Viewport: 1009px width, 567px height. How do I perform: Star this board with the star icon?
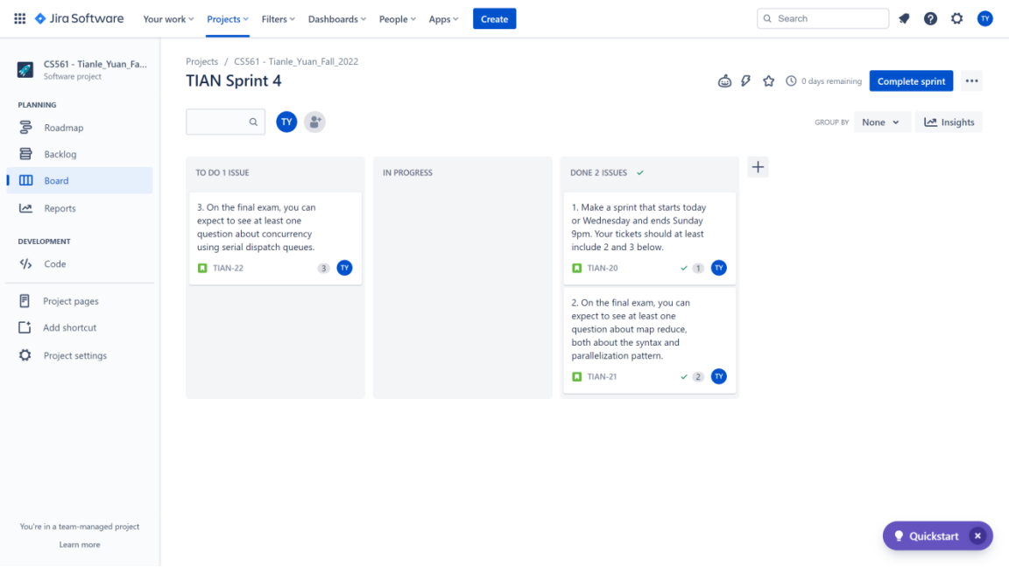768,81
